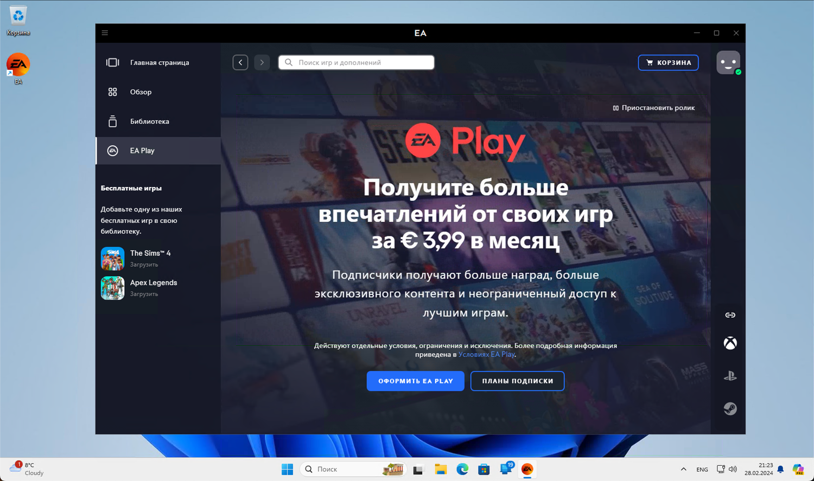Open the Условиях EA Play link
Viewport: 814px width, 481px height.
(x=487, y=354)
